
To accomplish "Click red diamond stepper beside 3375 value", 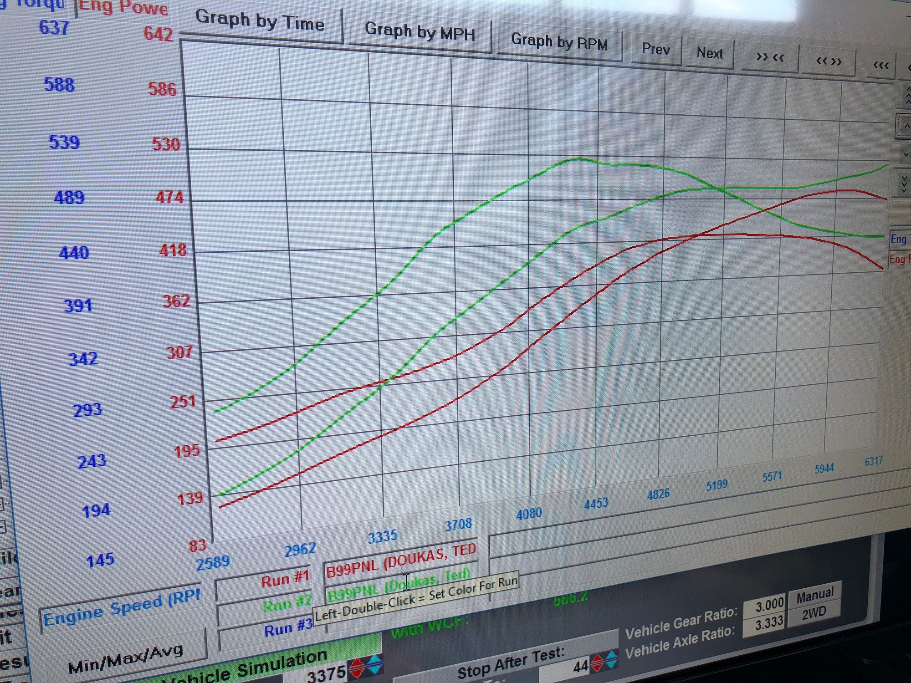I will [x=357, y=669].
